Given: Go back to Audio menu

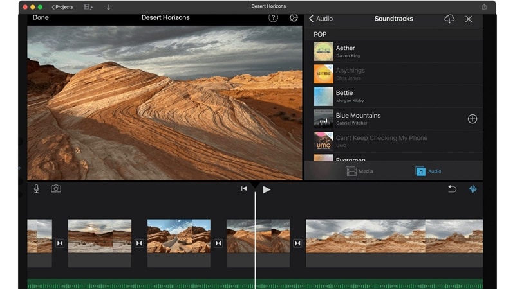Looking at the screenshot, I should click(x=321, y=19).
